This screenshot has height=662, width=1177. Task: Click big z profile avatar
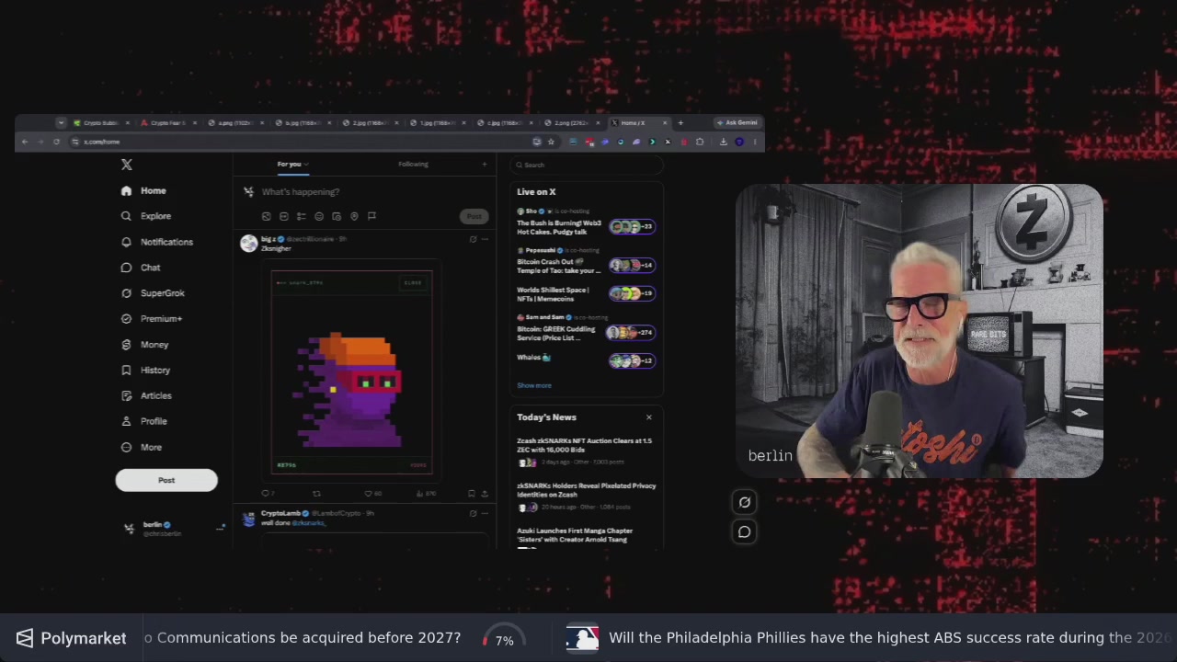[248, 243]
